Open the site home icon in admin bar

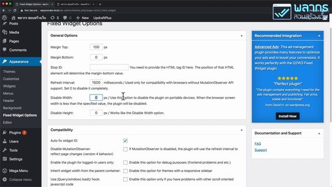13,18
